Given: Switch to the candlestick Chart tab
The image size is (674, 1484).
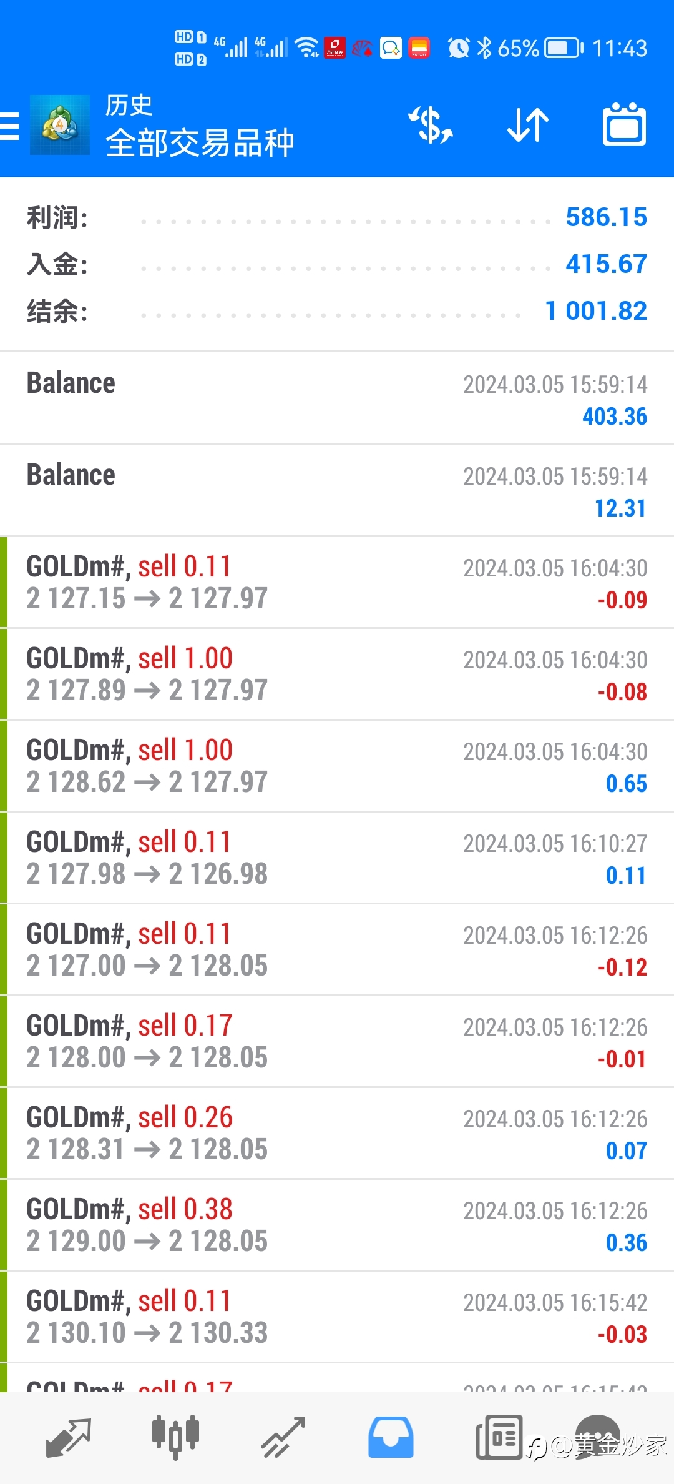Looking at the screenshot, I should coord(175,1438).
